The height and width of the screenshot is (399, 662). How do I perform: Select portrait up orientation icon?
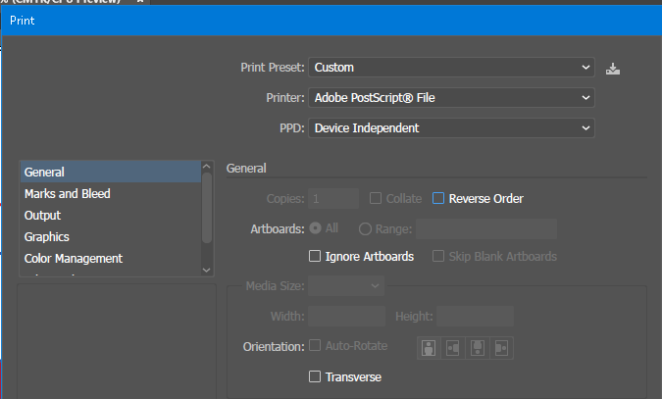429,348
